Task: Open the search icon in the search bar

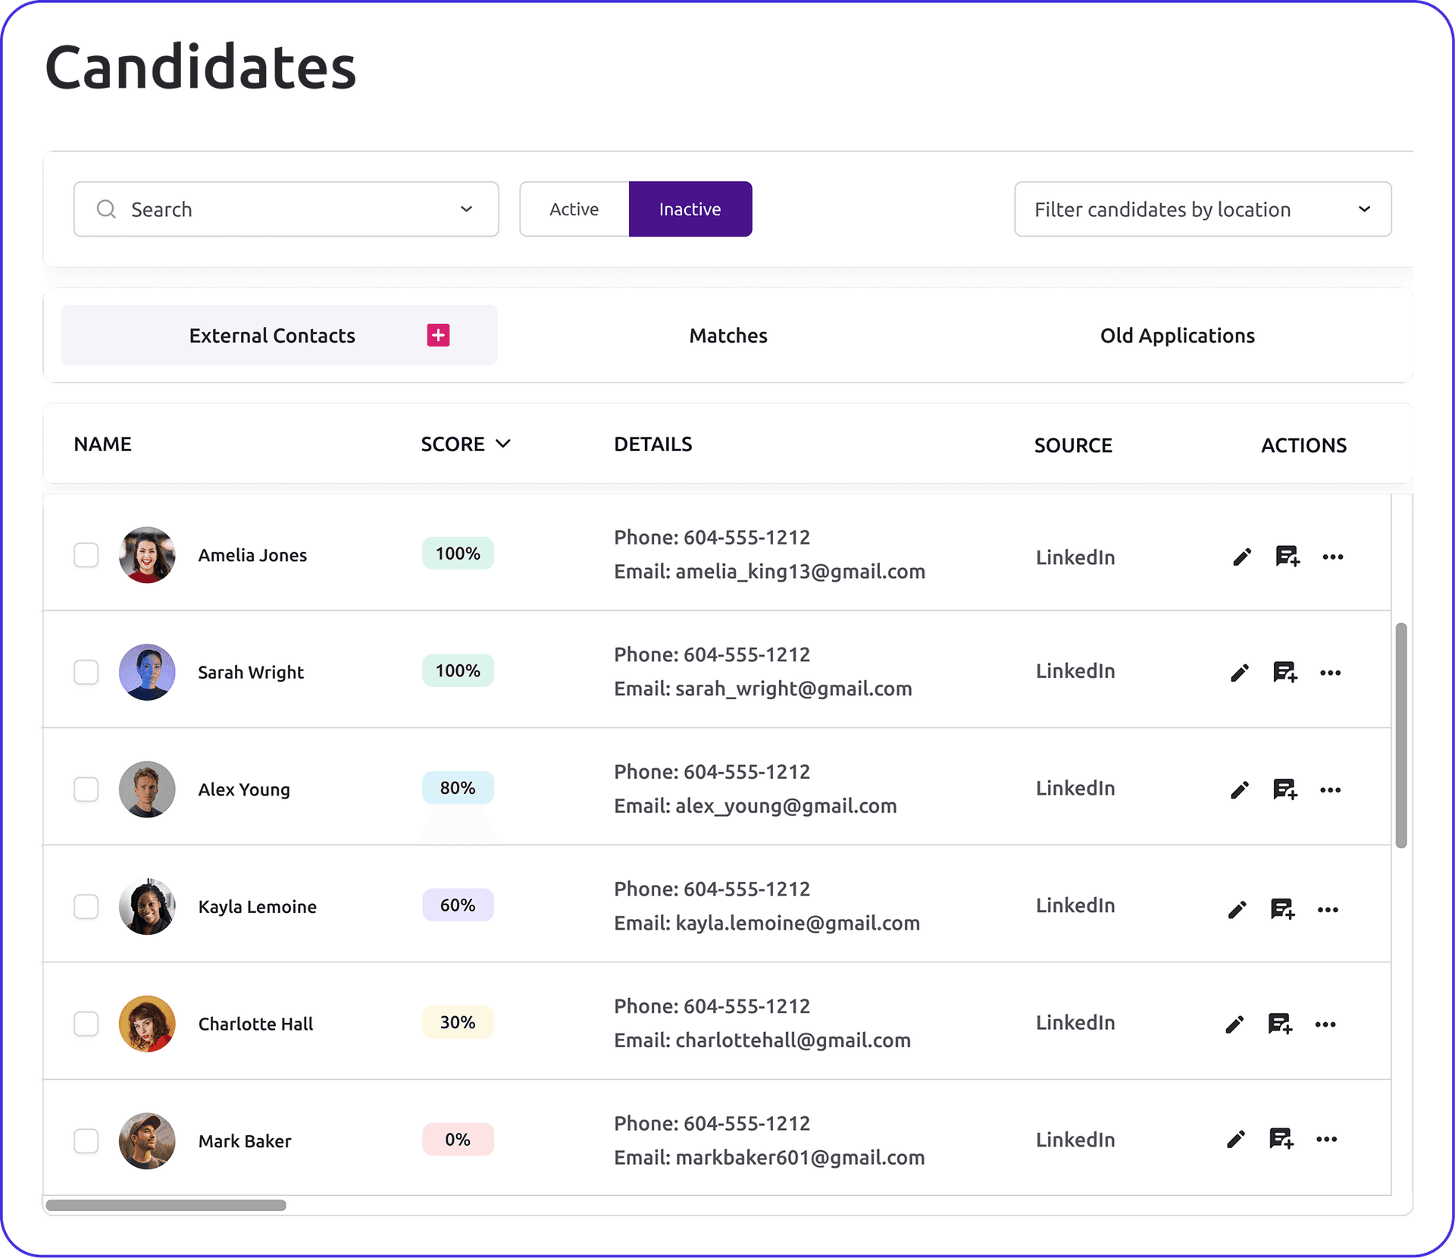Action: tap(106, 209)
